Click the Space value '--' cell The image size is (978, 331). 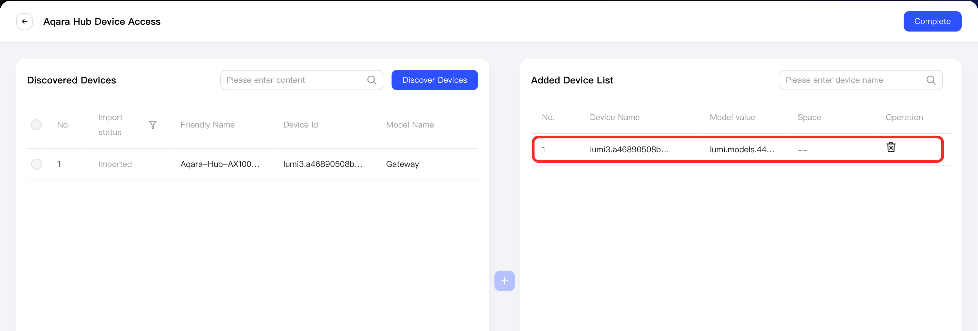pyautogui.click(x=802, y=150)
